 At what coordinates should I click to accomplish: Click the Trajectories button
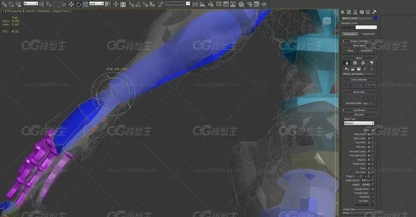coord(368,34)
